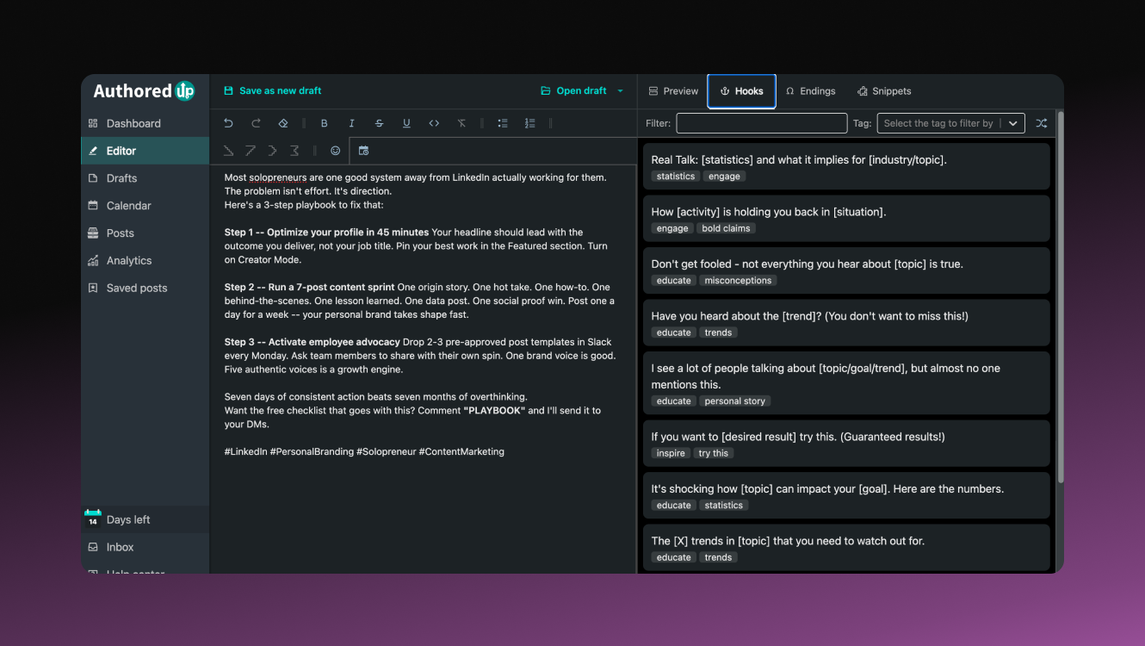Shuffle the hooks with the random icon

point(1042,123)
